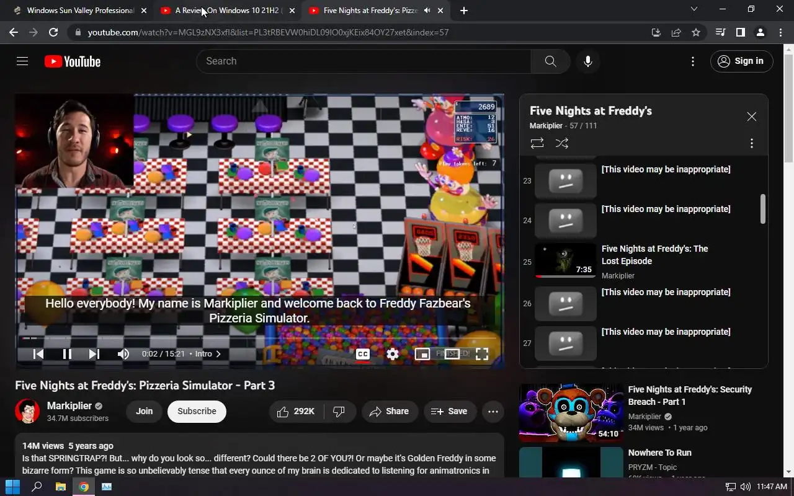Share this video

coord(390,412)
